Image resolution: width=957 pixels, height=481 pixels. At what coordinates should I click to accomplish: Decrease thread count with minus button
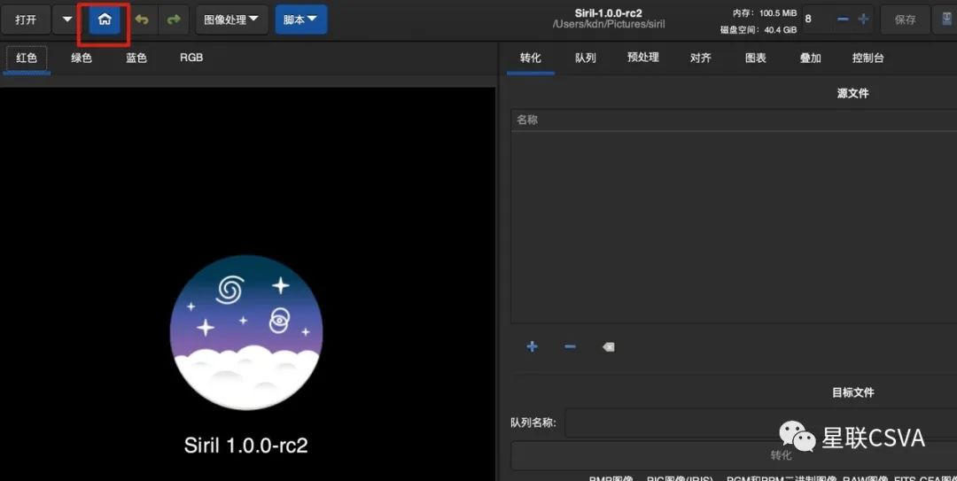843,19
